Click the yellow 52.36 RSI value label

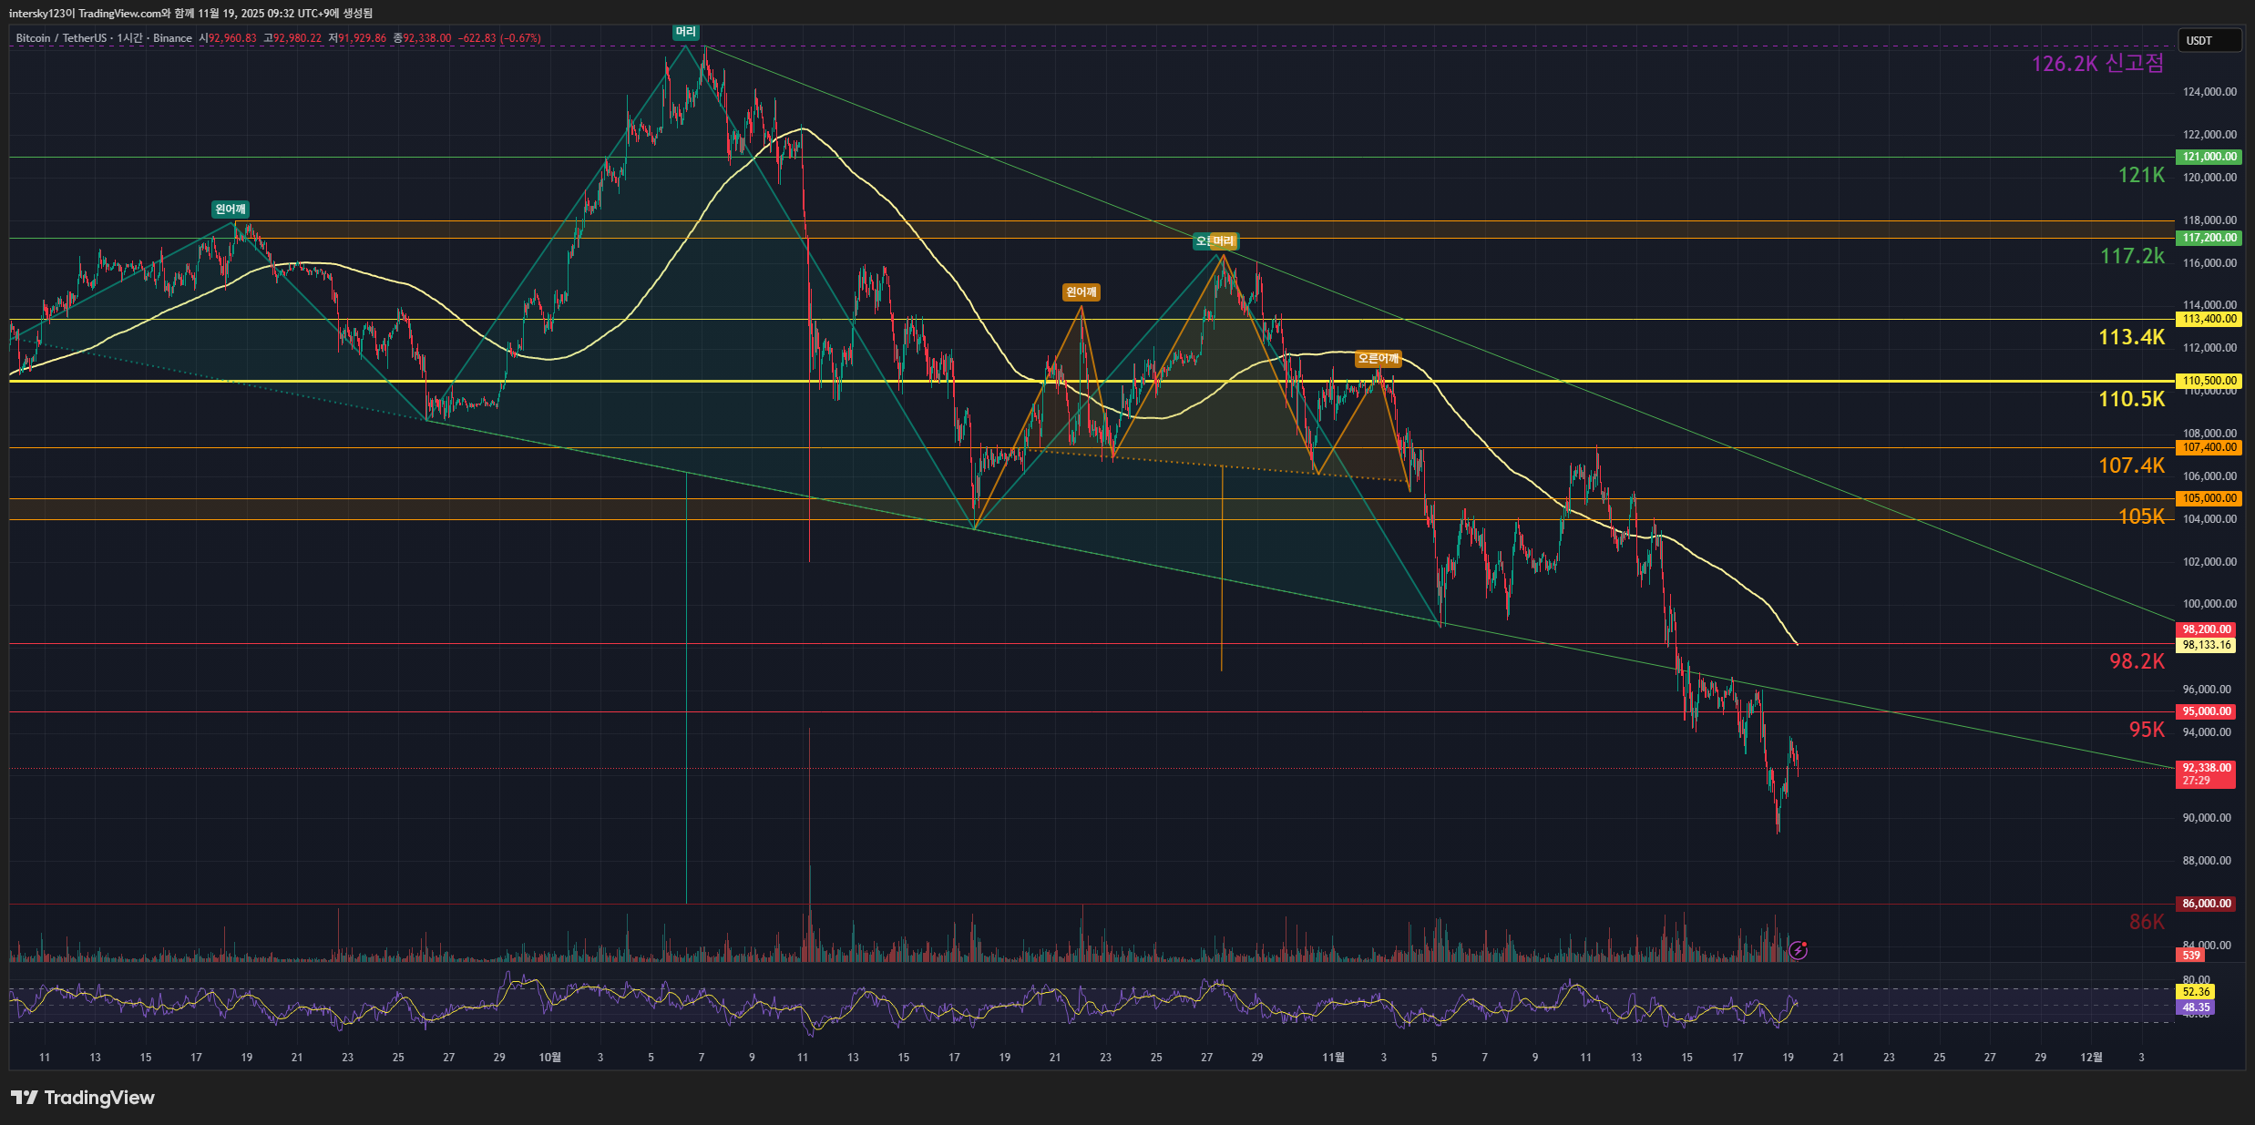[2196, 992]
